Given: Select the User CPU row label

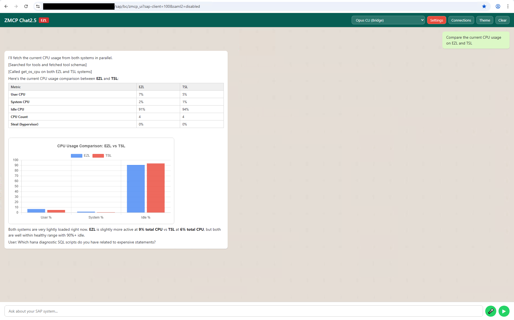Looking at the screenshot, I should pos(18,94).
